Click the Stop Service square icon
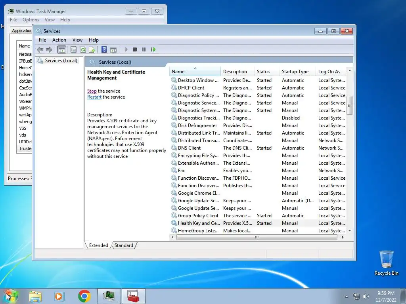This screenshot has height=304, width=406. [x=135, y=49]
